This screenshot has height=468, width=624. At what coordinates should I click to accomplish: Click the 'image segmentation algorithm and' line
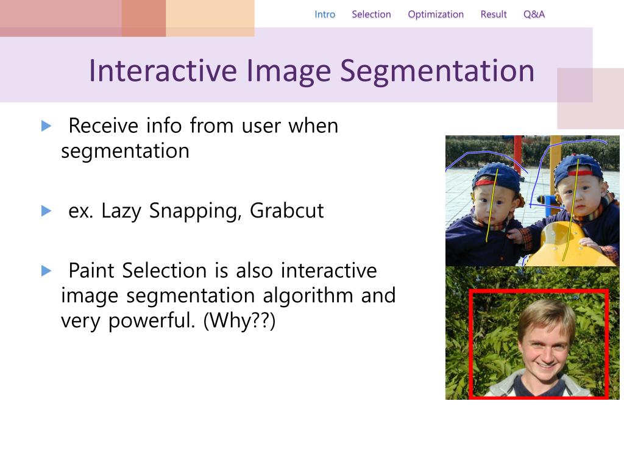[229, 296]
